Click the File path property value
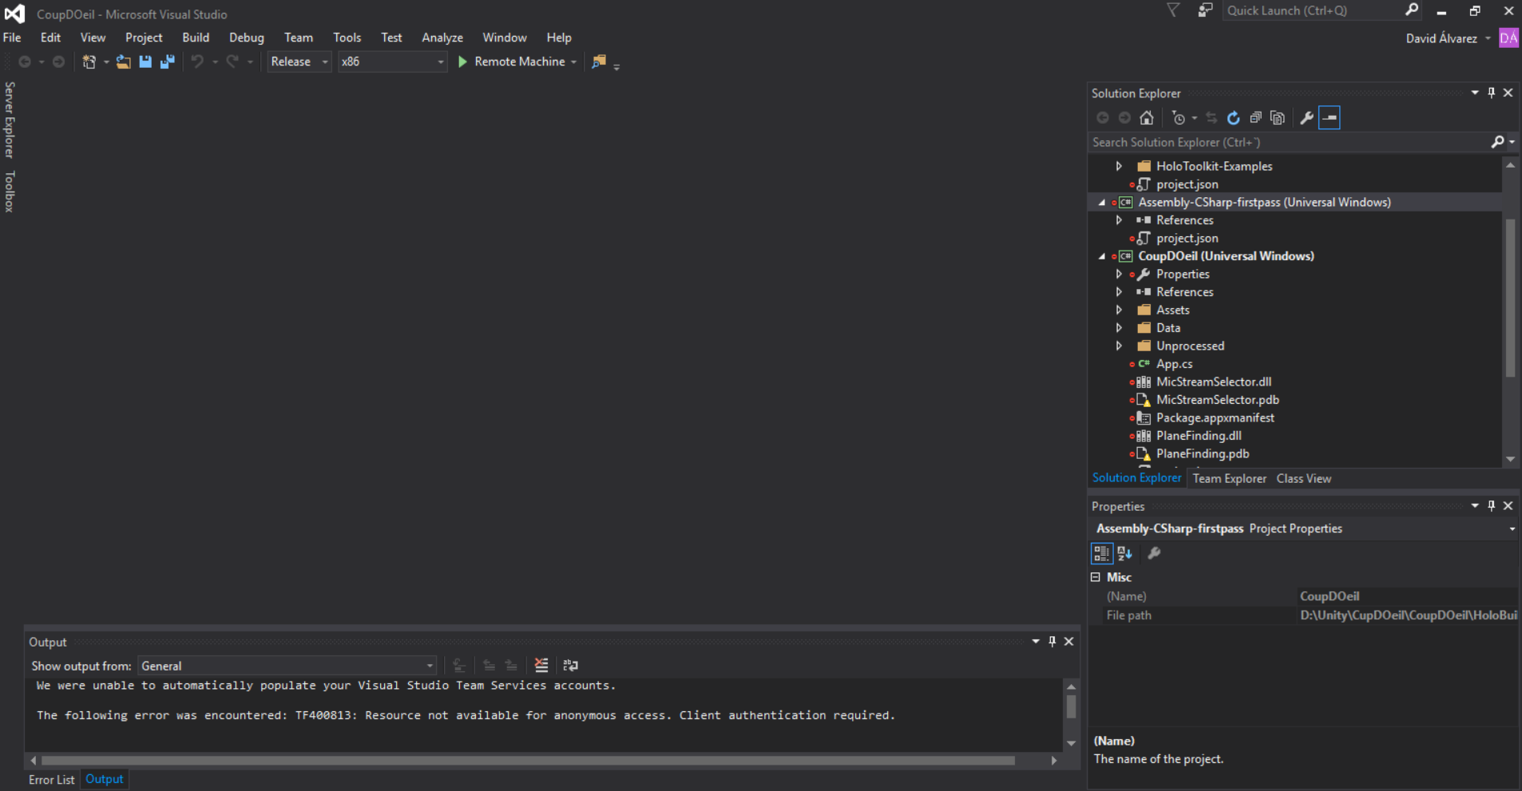The height and width of the screenshot is (791, 1522). (x=1408, y=615)
